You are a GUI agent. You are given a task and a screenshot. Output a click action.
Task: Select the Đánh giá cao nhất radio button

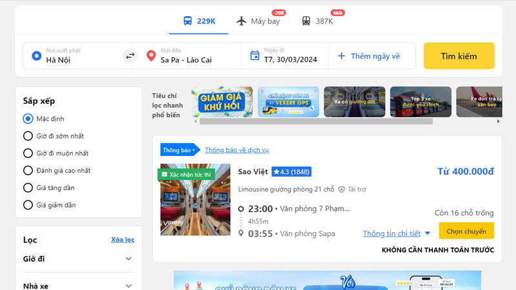click(28, 171)
